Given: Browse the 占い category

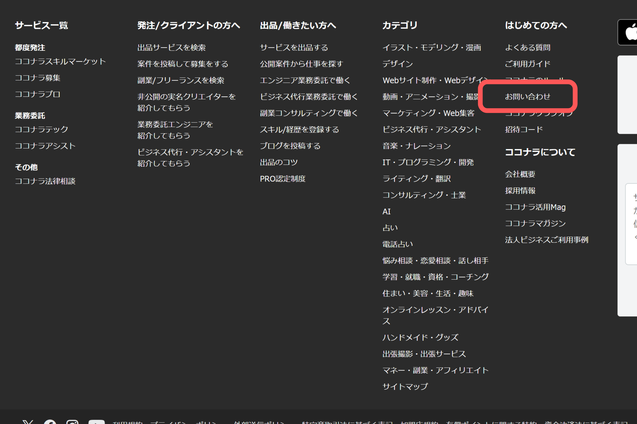Looking at the screenshot, I should click(x=390, y=228).
